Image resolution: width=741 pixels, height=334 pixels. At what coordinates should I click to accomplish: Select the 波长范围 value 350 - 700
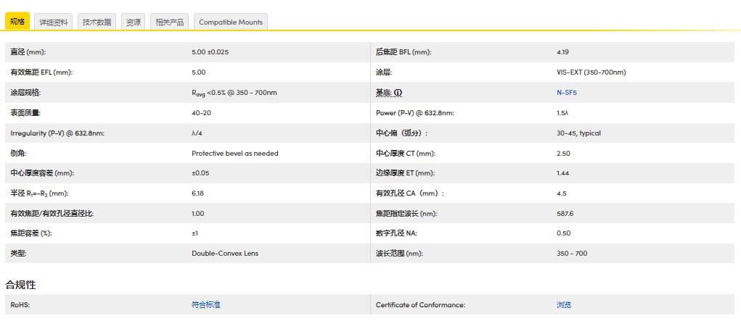[571, 254]
